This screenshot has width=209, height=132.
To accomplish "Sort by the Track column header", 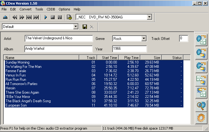I will (x=88, y=57).
